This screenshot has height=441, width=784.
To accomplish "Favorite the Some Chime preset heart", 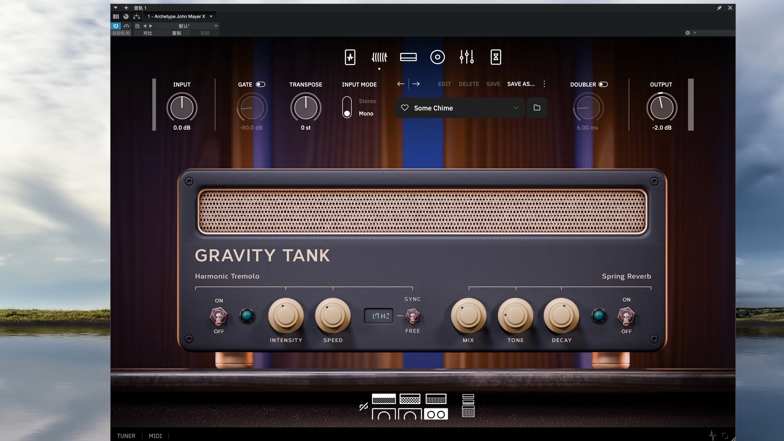I will 405,108.
